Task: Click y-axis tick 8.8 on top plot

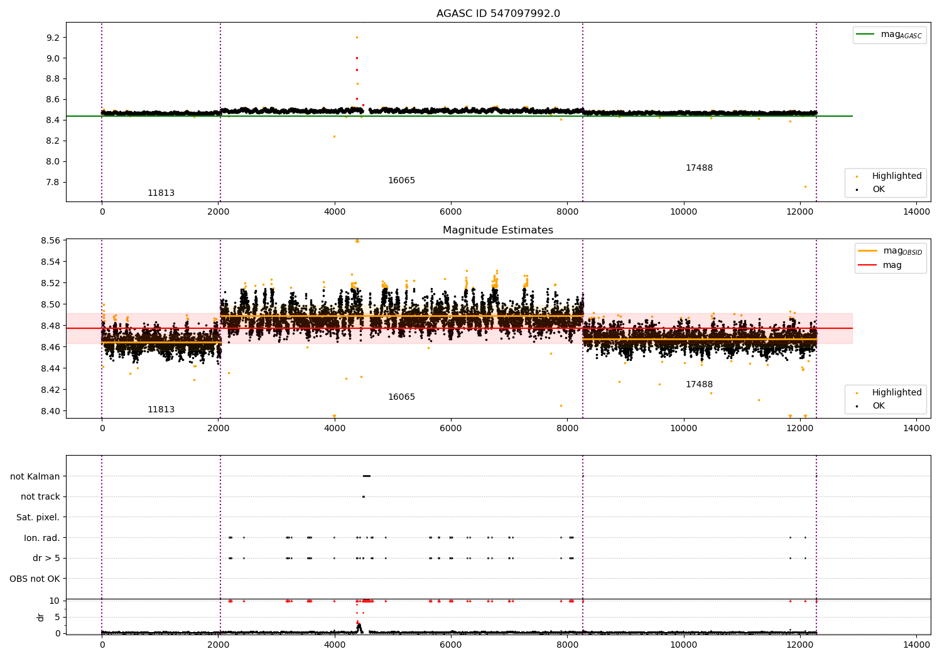Action: 53,79
